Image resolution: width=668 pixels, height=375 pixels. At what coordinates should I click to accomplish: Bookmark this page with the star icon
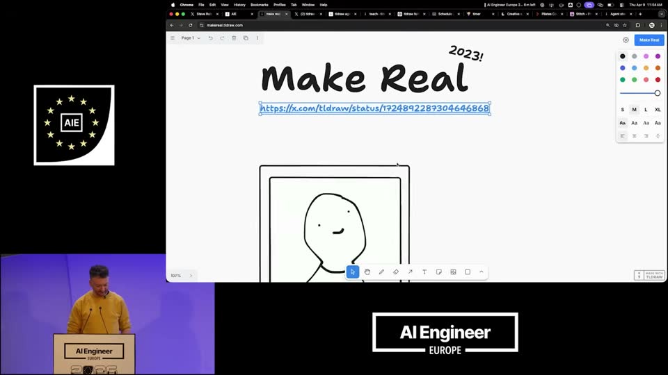point(625,25)
